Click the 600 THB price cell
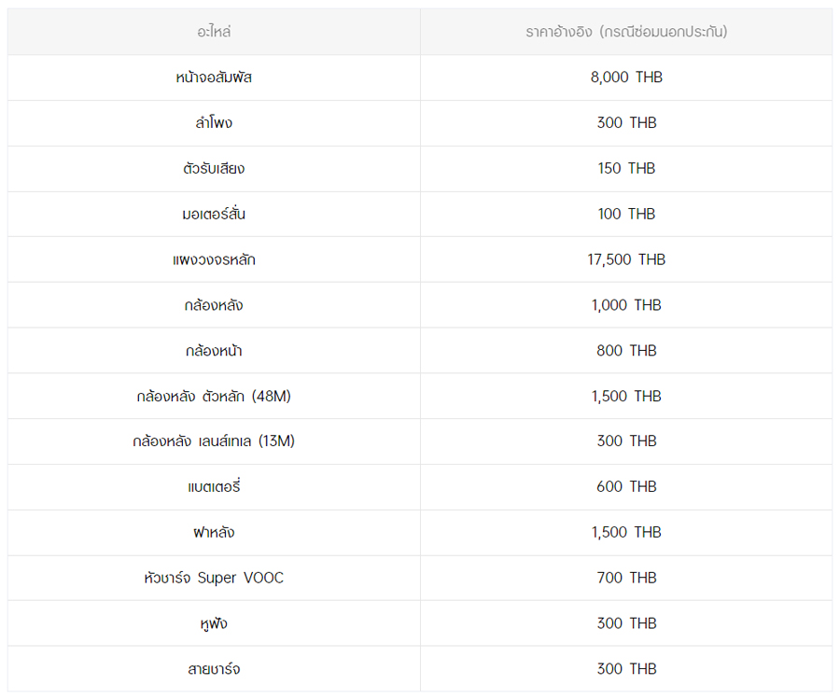The image size is (840, 699). tap(626, 487)
